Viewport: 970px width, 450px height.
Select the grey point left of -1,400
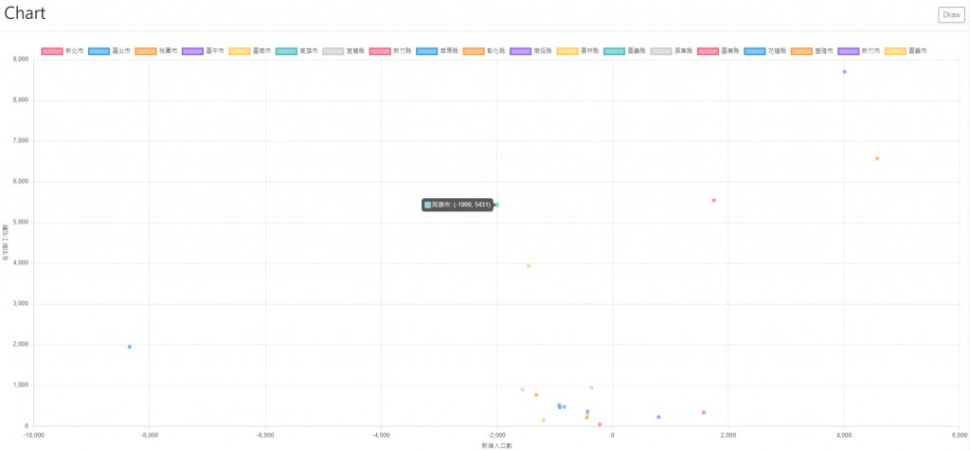pos(523,389)
